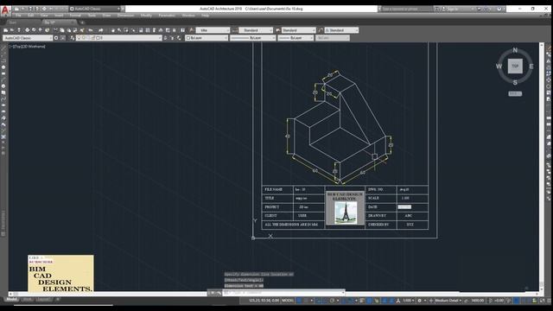Click N on the ViewCube compass

click(x=515, y=50)
